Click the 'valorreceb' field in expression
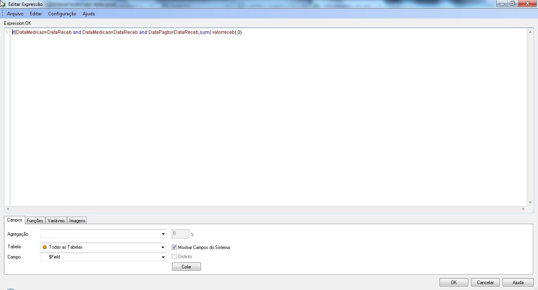538x290 pixels. tap(223, 32)
